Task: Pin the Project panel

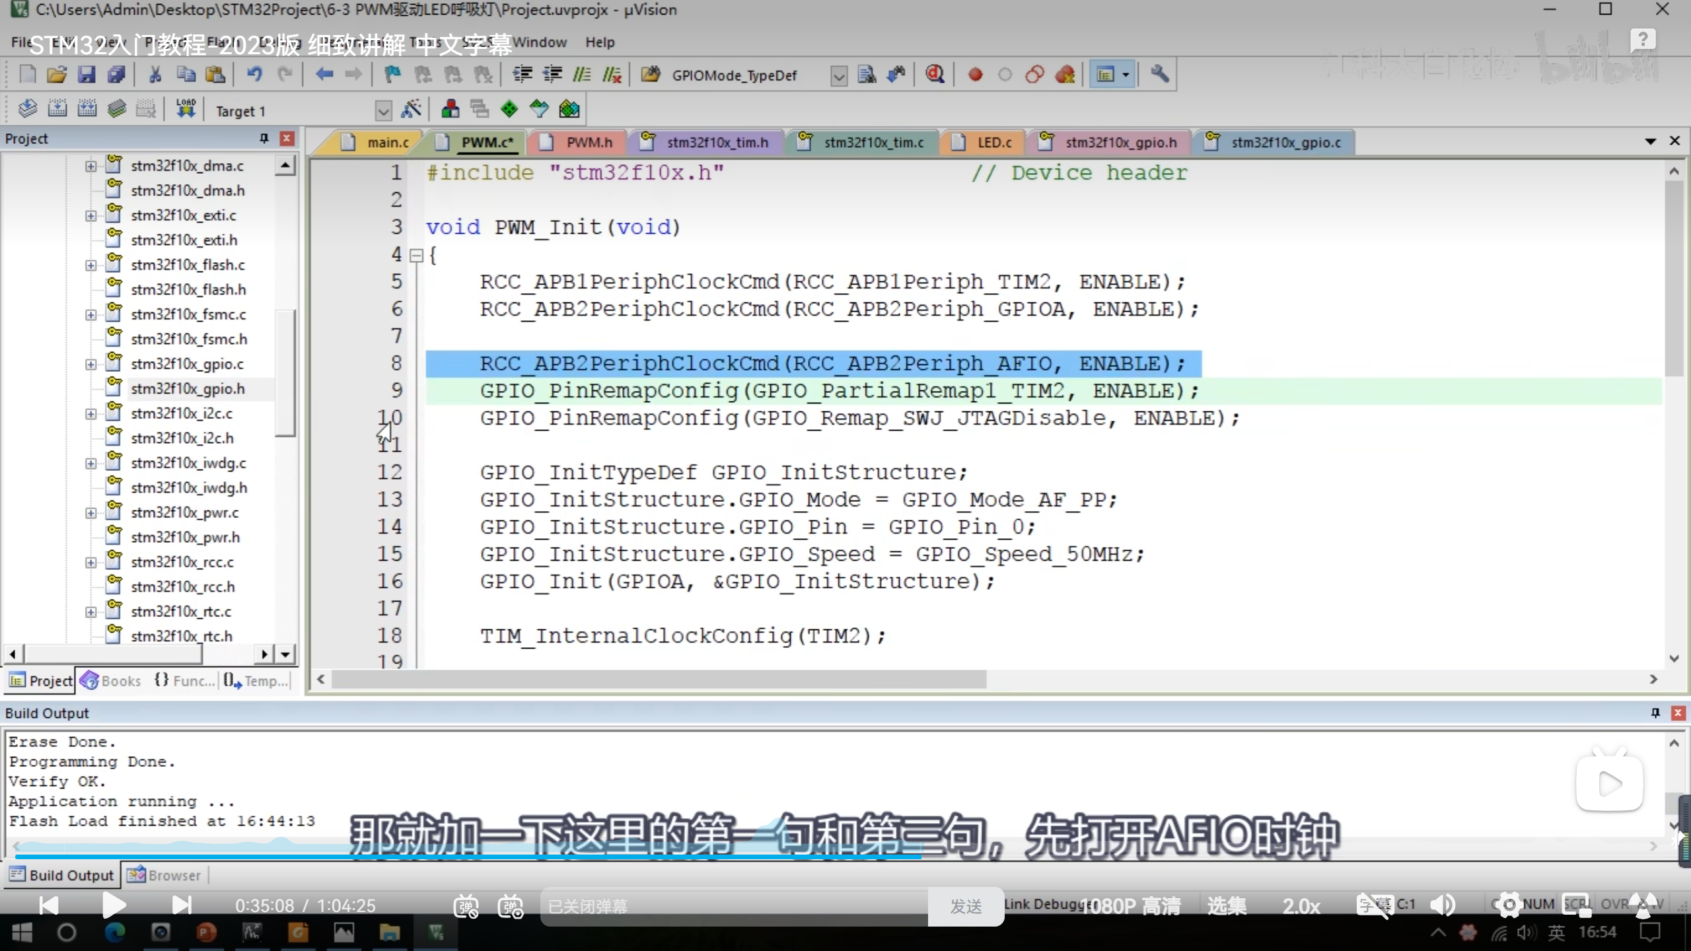Action: coord(264,138)
